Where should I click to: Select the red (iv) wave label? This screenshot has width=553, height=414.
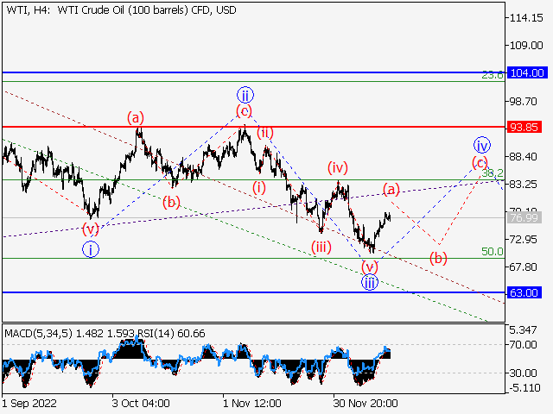[338, 167]
